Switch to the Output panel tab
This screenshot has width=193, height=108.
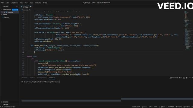pyautogui.click(x=32, y=78)
